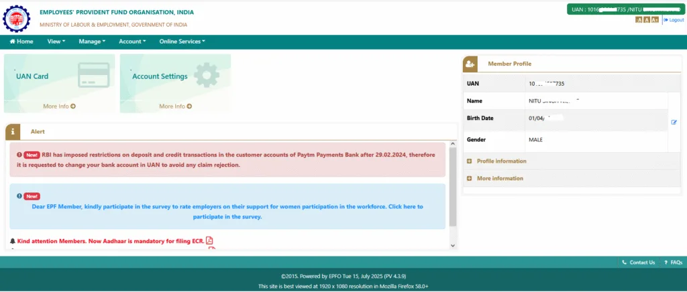The height and width of the screenshot is (292, 687).
Task: Click the Paytm Payments Bank restriction message
Action: (x=227, y=160)
